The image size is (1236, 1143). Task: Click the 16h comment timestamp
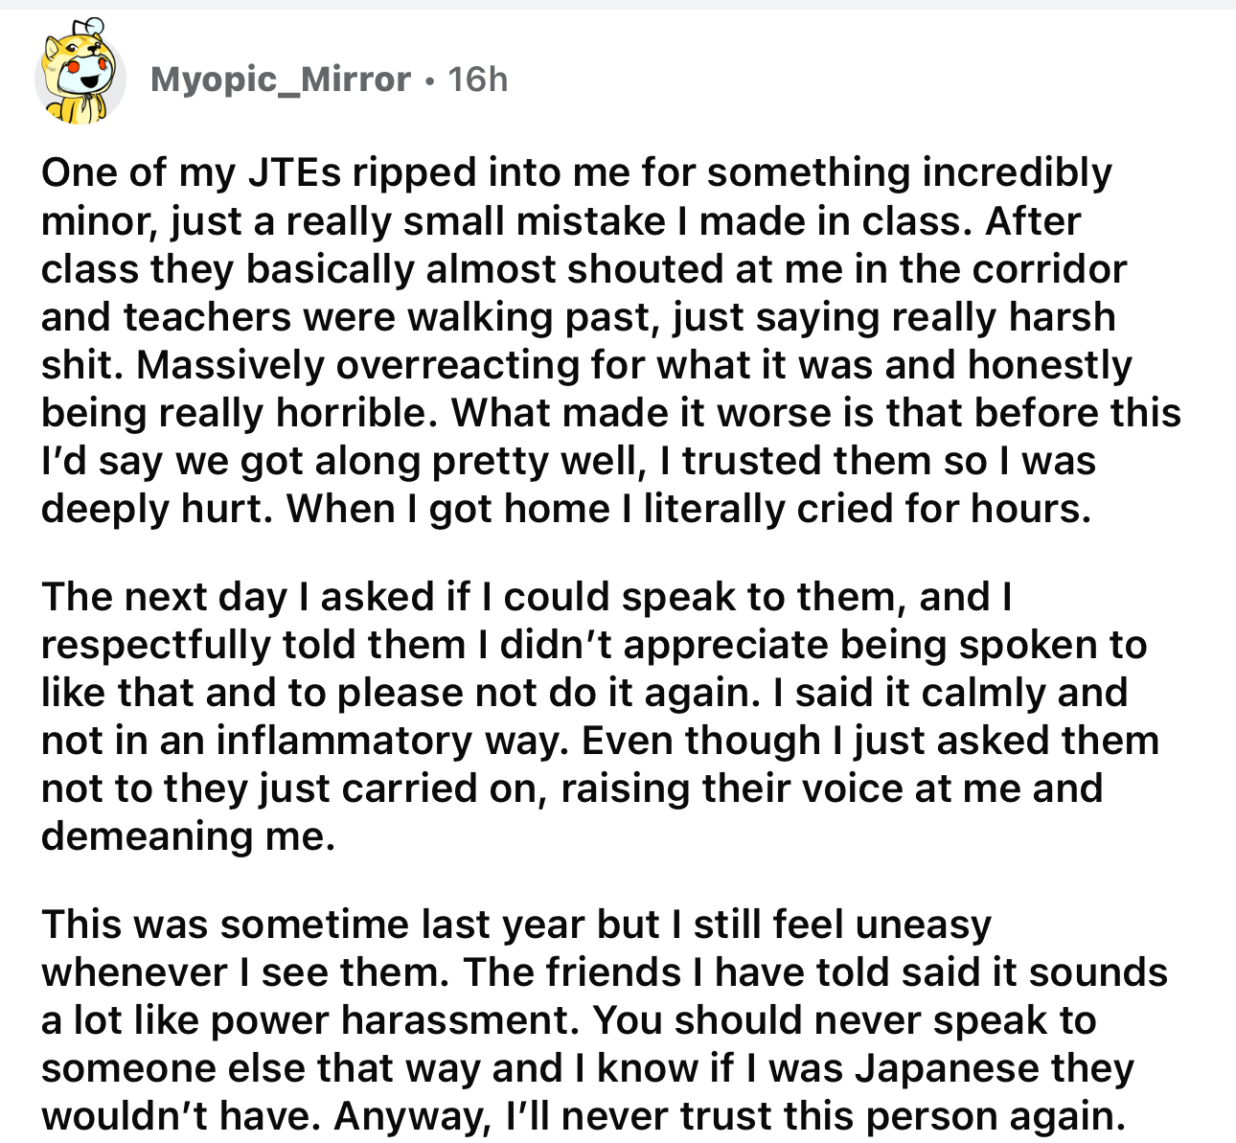[x=477, y=79]
